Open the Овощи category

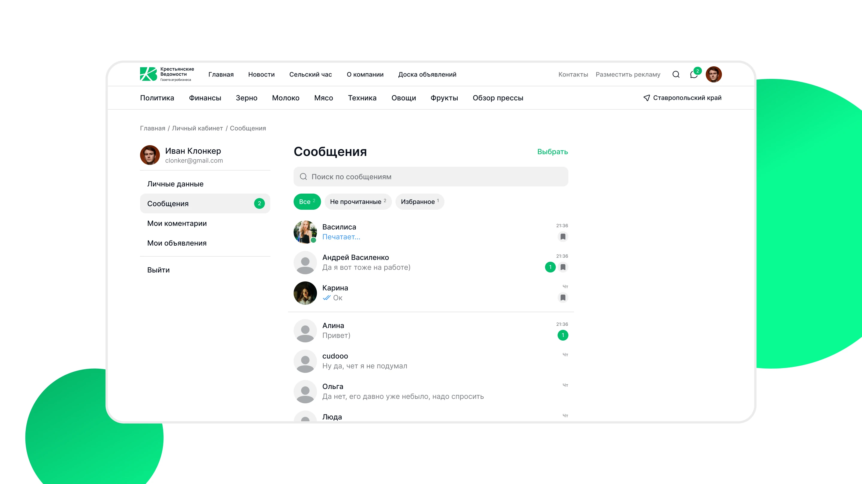pos(403,98)
